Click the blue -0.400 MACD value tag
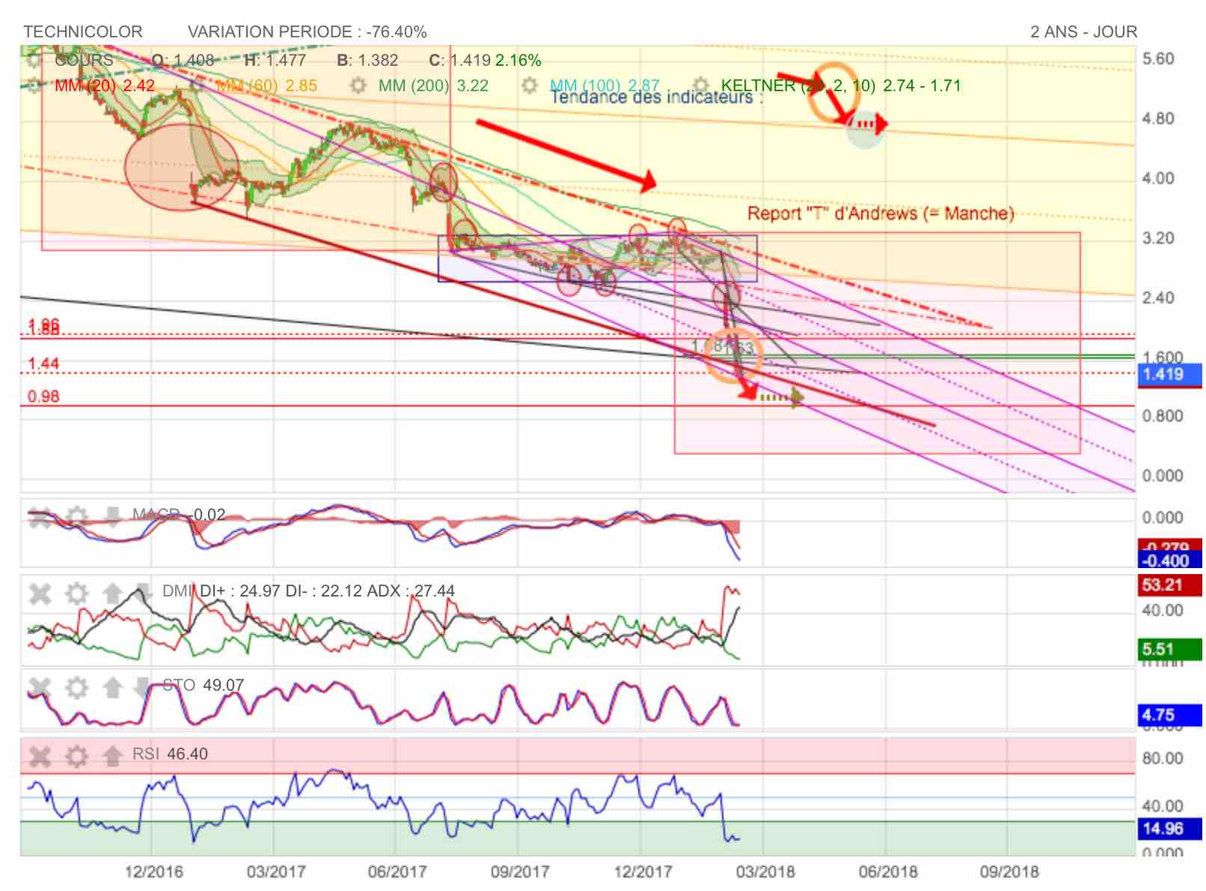 click(1169, 561)
